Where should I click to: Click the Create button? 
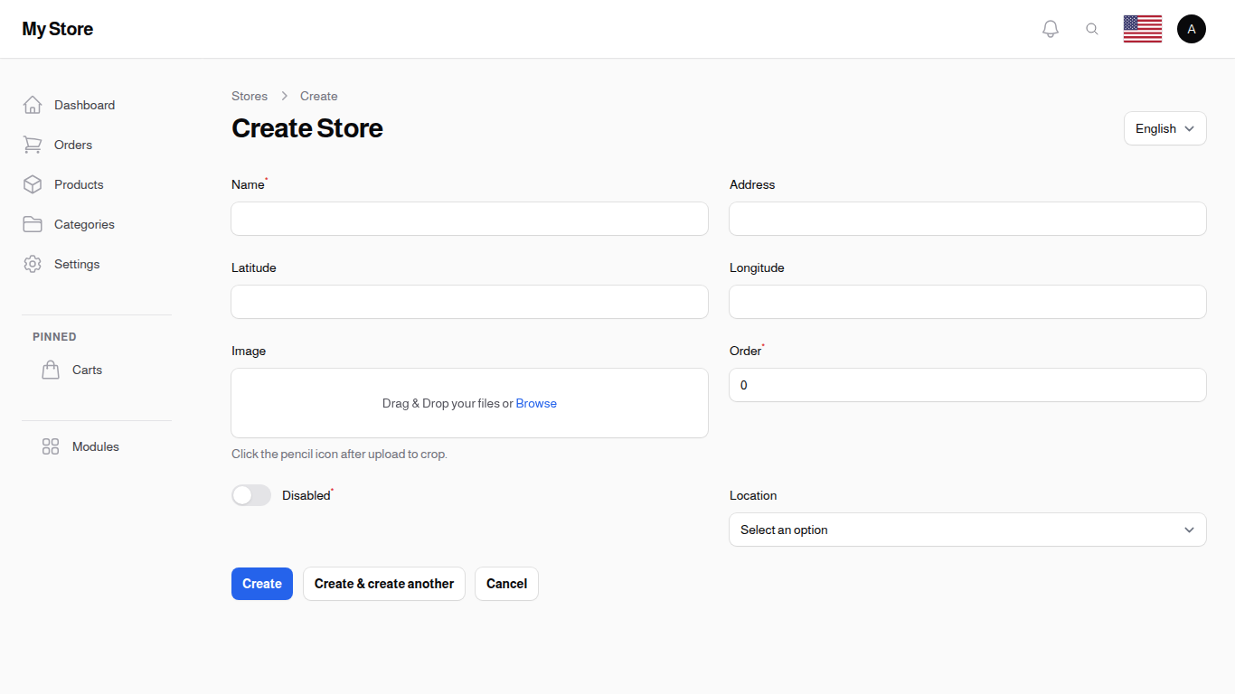261,584
